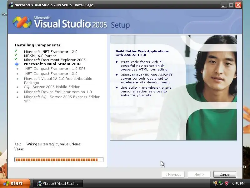Click the Value label
The height and width of the screenshot is (188, 250).
pyautogui.click(x=19, y=149)
